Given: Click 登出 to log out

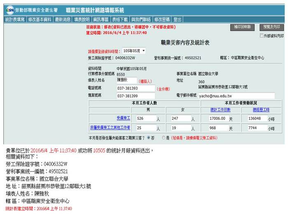Looking at the screenshot, I should 177,19.
